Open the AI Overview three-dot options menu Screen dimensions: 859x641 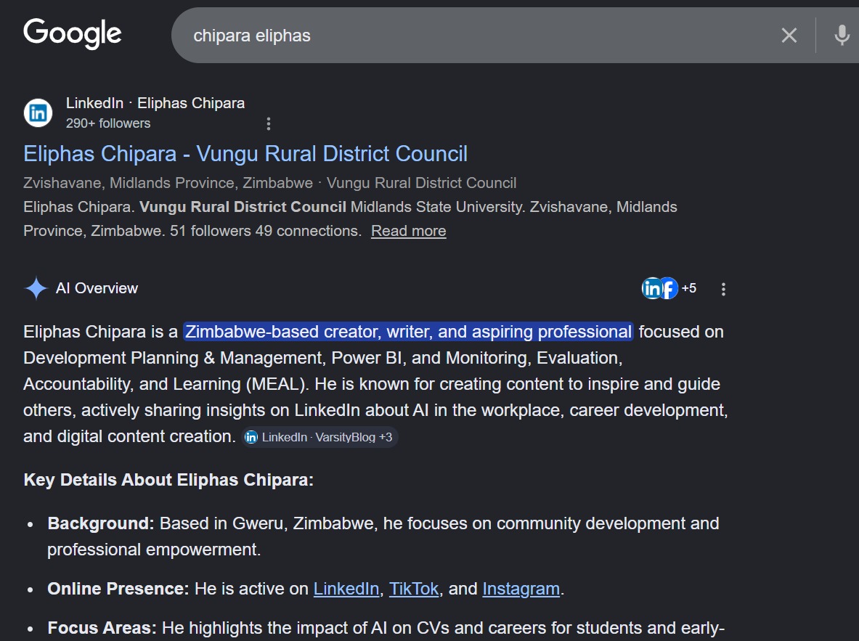click(x=724, y=289)
